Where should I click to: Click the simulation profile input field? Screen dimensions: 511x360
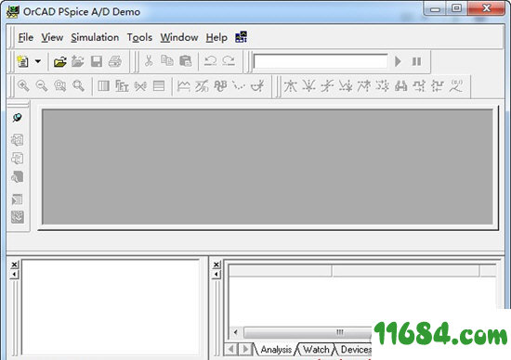tap(321, 61)
